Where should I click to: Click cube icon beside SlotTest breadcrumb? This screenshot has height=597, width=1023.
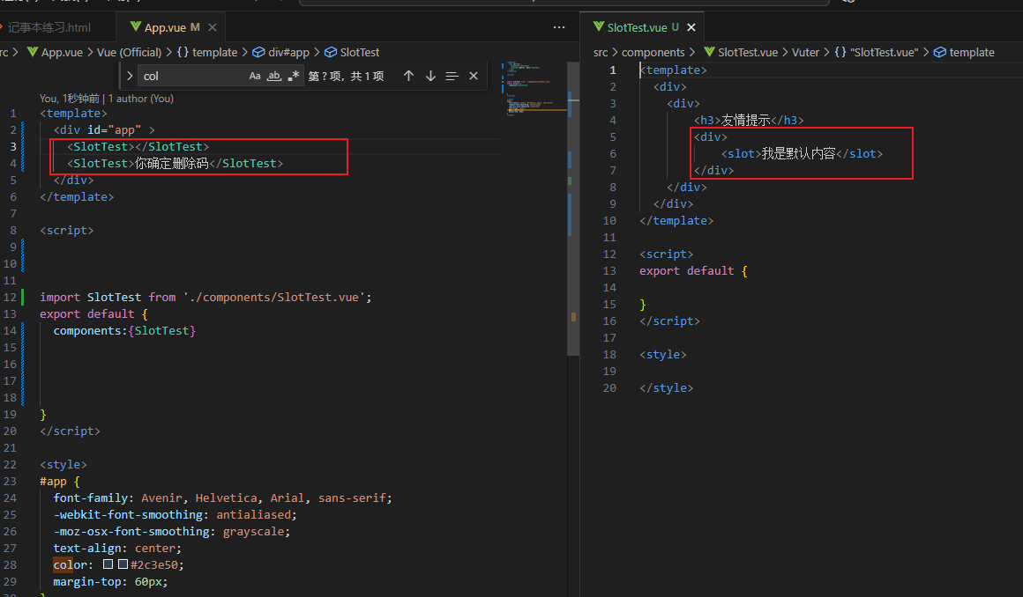coord(331,52)
